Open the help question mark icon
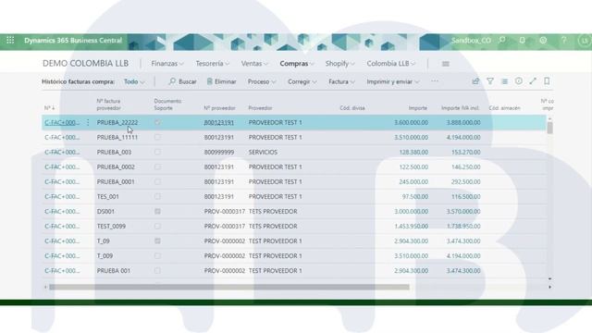The height and width of the screenshot is (333, 592). (563, 40)
